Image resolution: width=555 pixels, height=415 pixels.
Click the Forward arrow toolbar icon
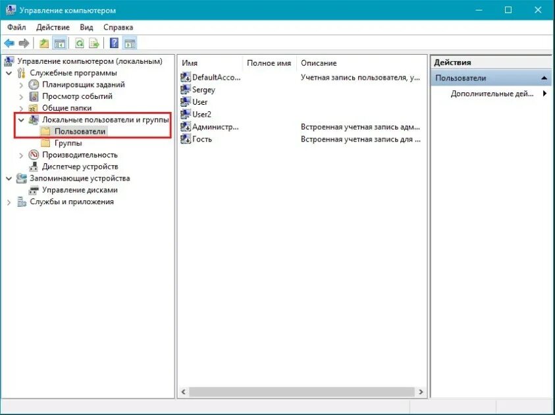(x=24, y=43)
